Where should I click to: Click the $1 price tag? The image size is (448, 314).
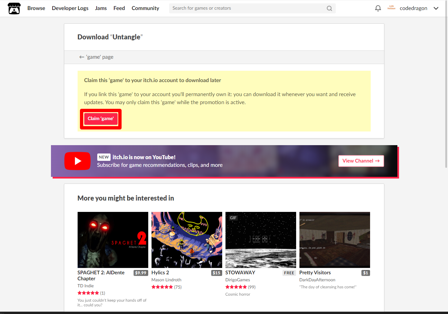(x=366, y=273)
